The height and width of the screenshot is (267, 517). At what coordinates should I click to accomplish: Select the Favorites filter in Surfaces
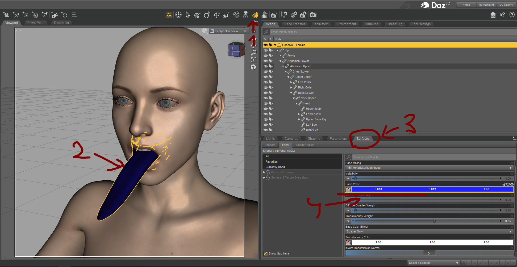[302, 162]
